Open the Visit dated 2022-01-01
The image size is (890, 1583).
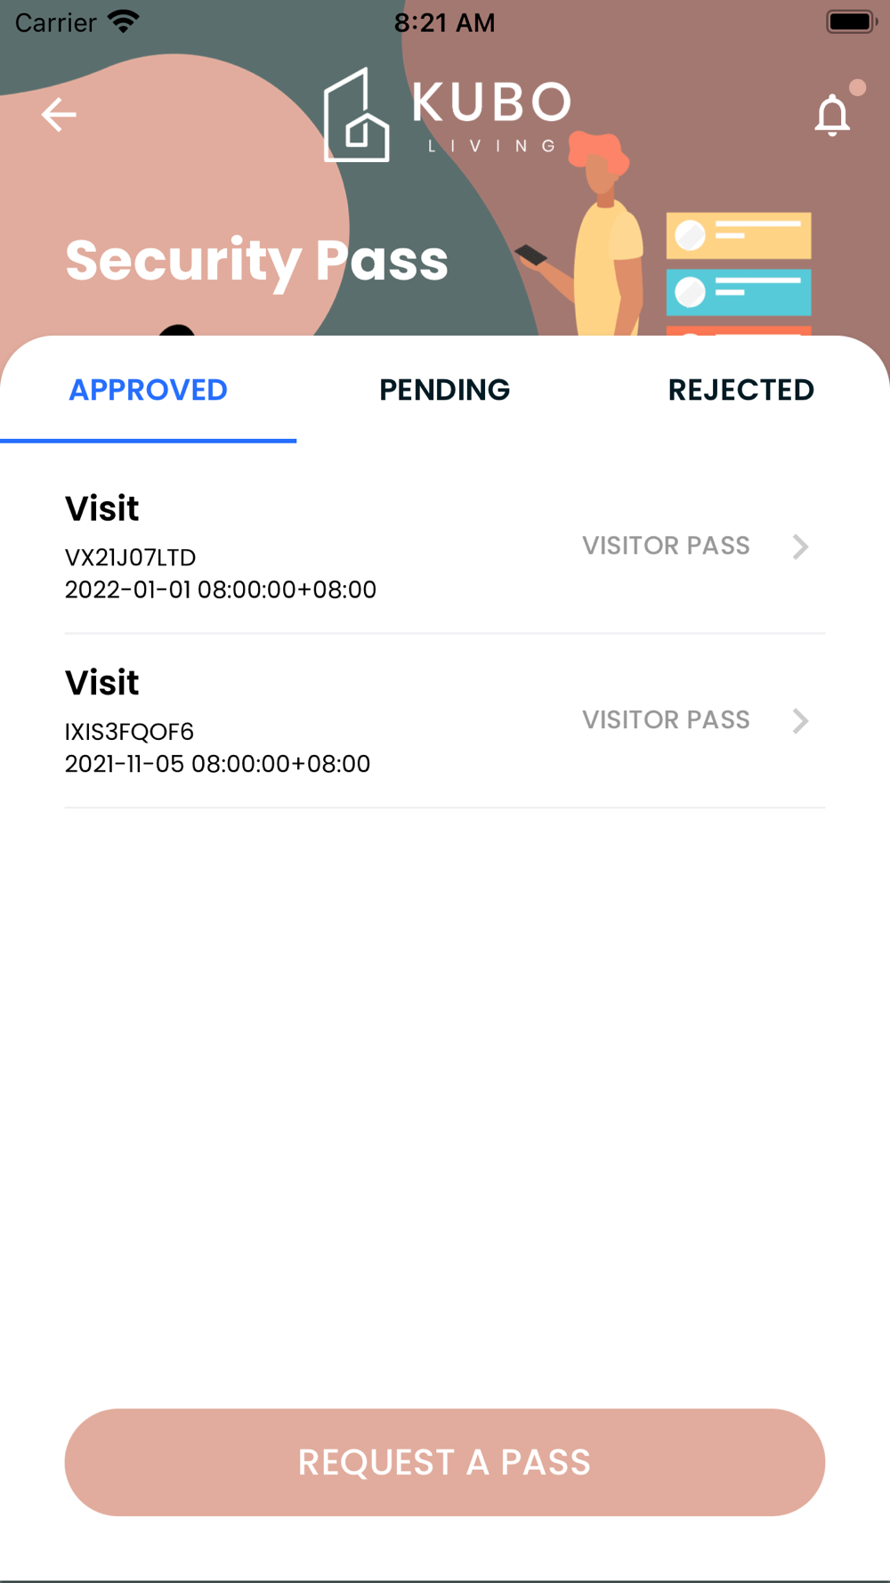(x=445, y=547)
